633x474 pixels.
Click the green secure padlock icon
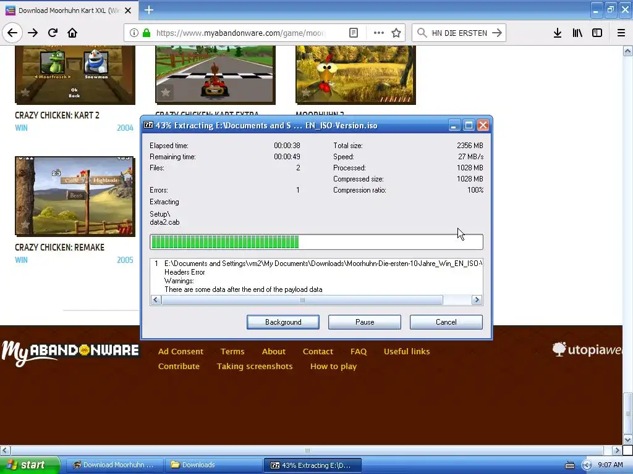(x=146, y=33)
